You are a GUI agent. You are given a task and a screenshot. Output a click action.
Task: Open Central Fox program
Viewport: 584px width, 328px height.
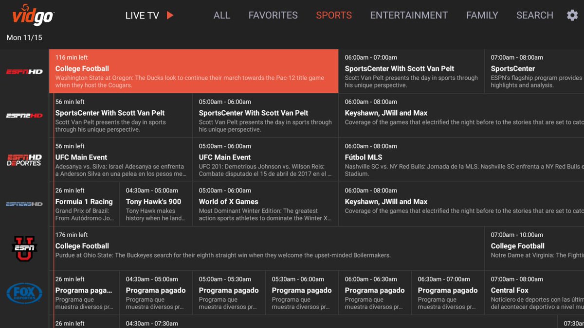[x=534, y=293]
